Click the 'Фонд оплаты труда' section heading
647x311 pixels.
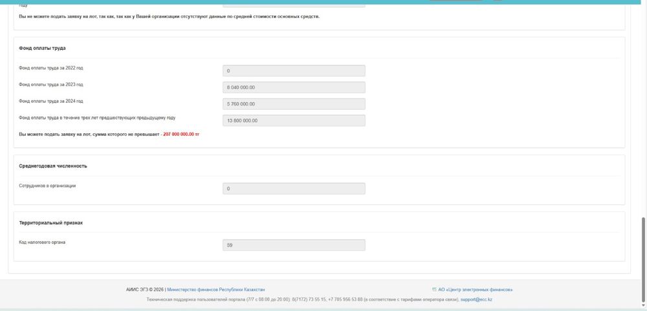coord(42,48)
